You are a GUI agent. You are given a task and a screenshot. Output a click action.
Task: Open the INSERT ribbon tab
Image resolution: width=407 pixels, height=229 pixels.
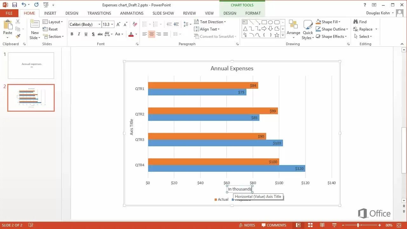[50, 13]
